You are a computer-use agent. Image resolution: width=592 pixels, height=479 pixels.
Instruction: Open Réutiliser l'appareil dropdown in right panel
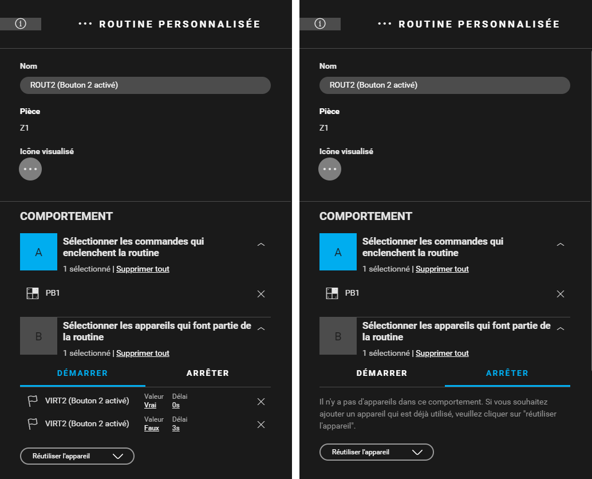(x=376, y=452)
